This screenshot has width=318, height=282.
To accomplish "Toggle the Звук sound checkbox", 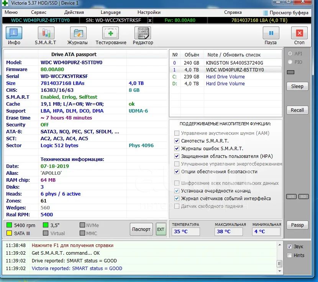I will click(x=289, y=246).
